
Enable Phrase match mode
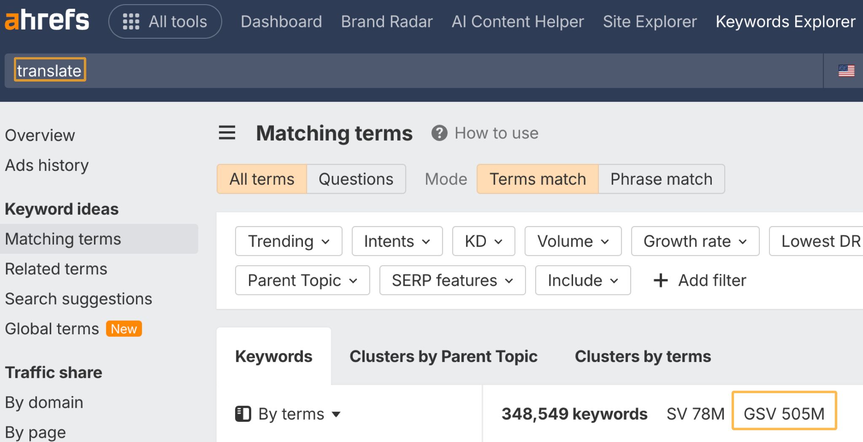tap(661, 178)
